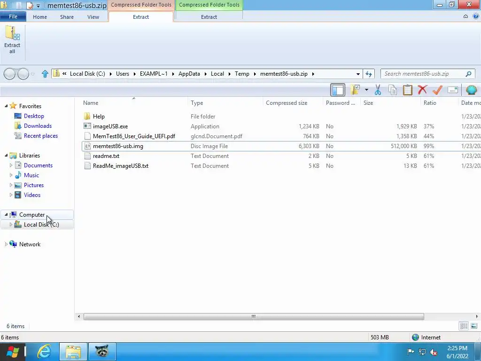
Task: Click the Copy pages icon
Action: (393, 90)
